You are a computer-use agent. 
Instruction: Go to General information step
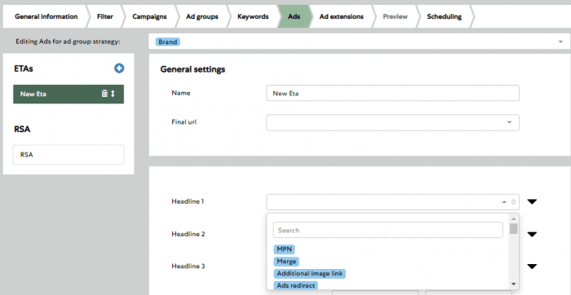tap(46, 17)
